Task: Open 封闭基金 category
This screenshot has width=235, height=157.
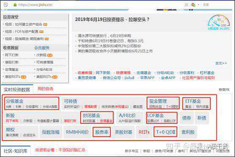Action: click(x=91, y=116)
